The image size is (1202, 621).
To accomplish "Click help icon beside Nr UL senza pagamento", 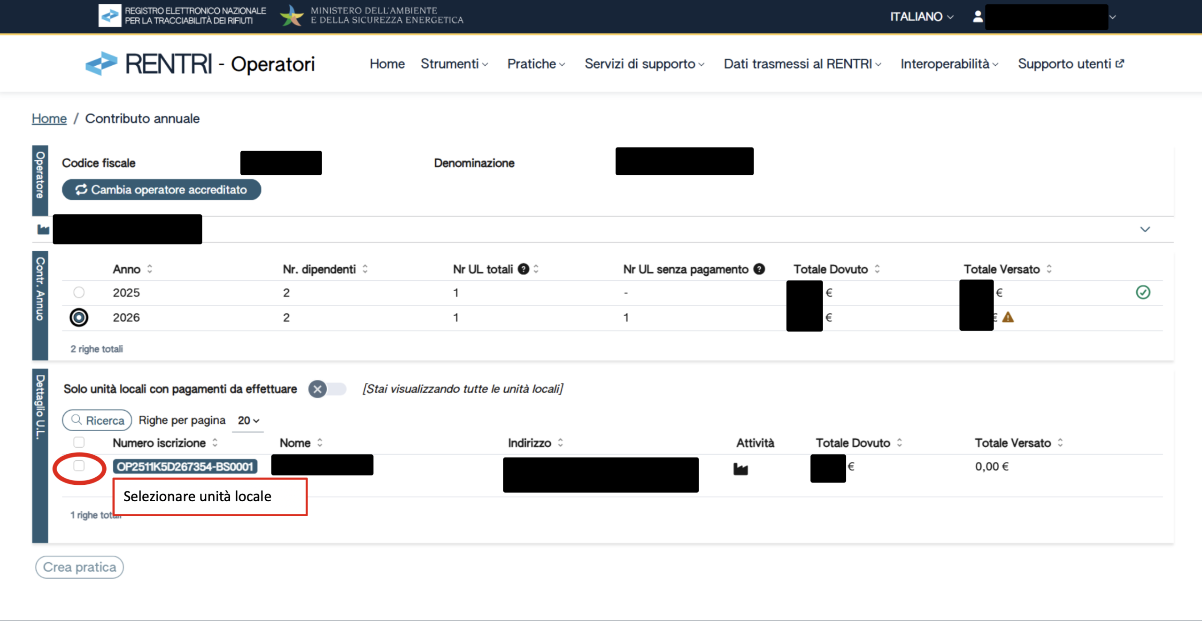I will click(759, 269).
